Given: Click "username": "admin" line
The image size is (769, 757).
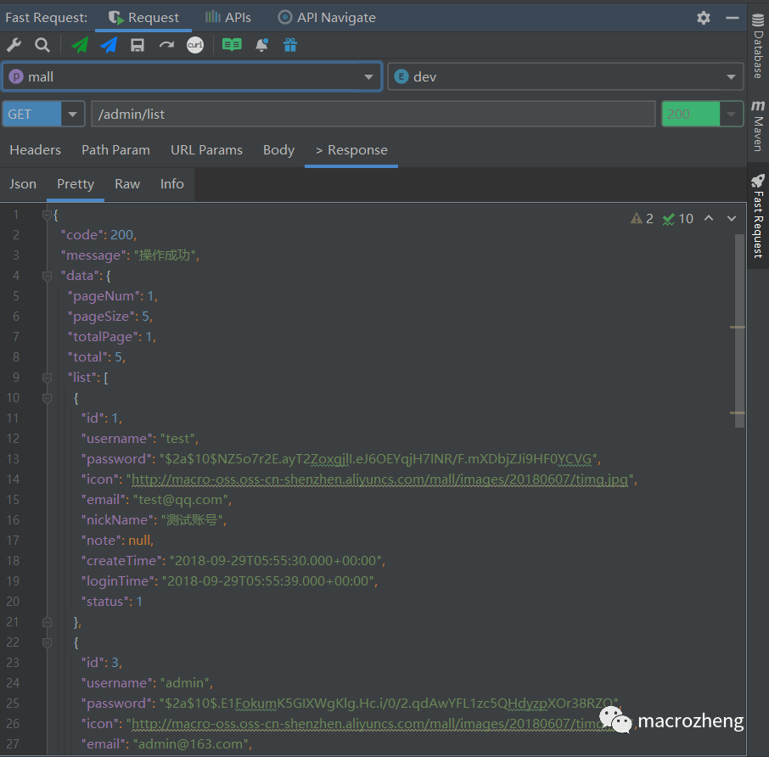Looking at the screenshot, I should click(147, 683).
